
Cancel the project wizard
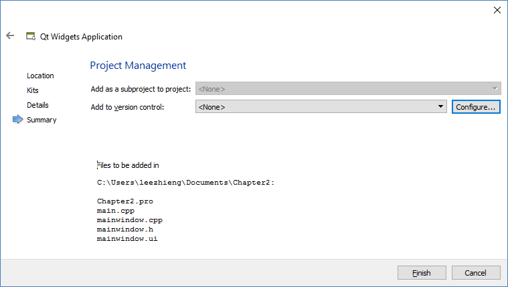pos(476,273)
